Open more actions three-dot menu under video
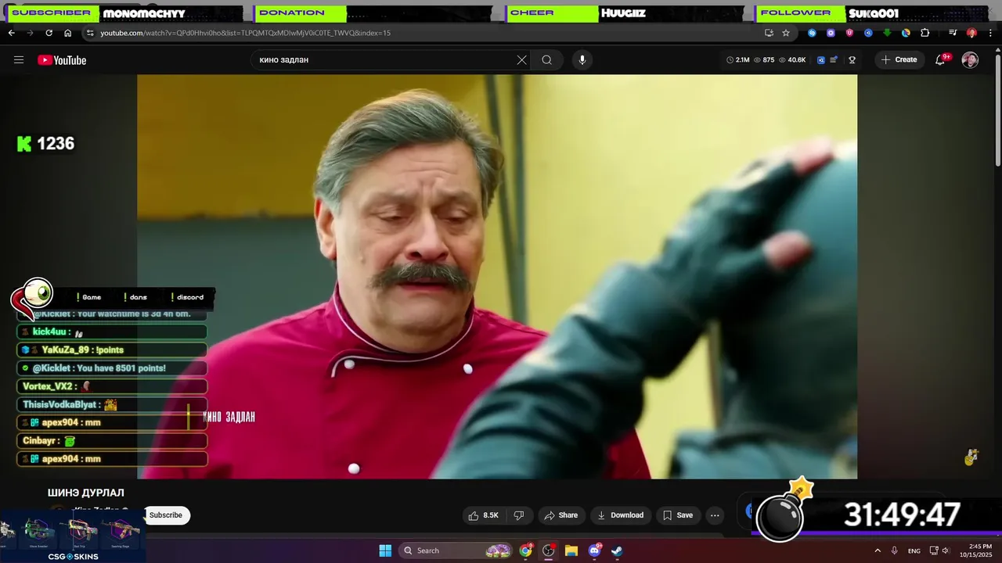 point(715,515)
